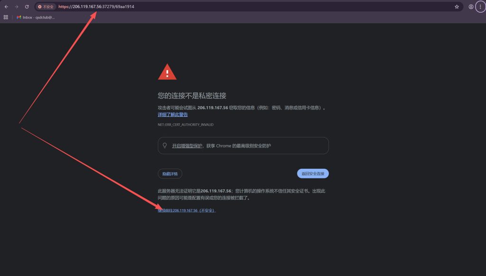Click the 开启增强型保护 link
Viewport: 486px width, 276px height.
pos(187,146)
